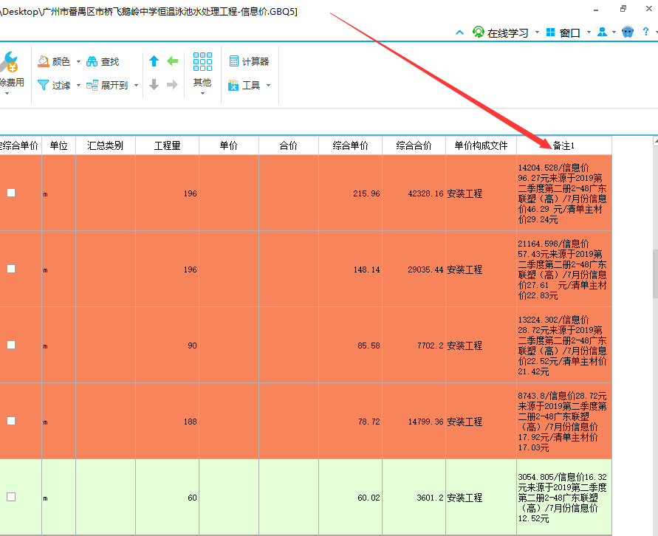
Task: Select the 单位 column header
Action: 59,145
